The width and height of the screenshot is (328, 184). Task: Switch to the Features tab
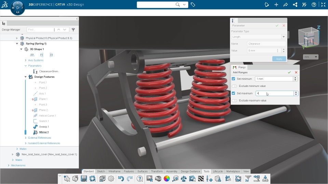pos(129,171)
